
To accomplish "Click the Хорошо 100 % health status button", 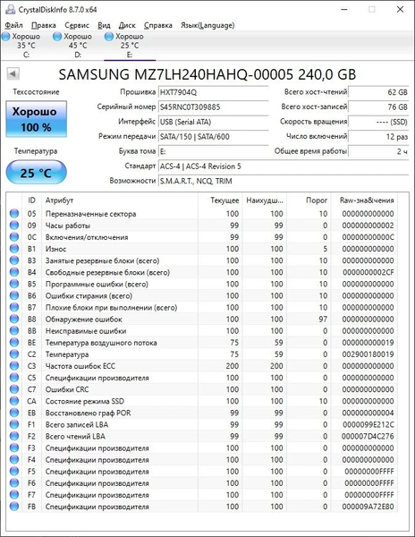I will [x=37, y=119].
